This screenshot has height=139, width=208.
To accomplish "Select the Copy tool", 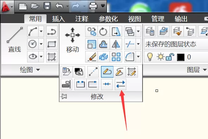I will [x=92, y=32].
